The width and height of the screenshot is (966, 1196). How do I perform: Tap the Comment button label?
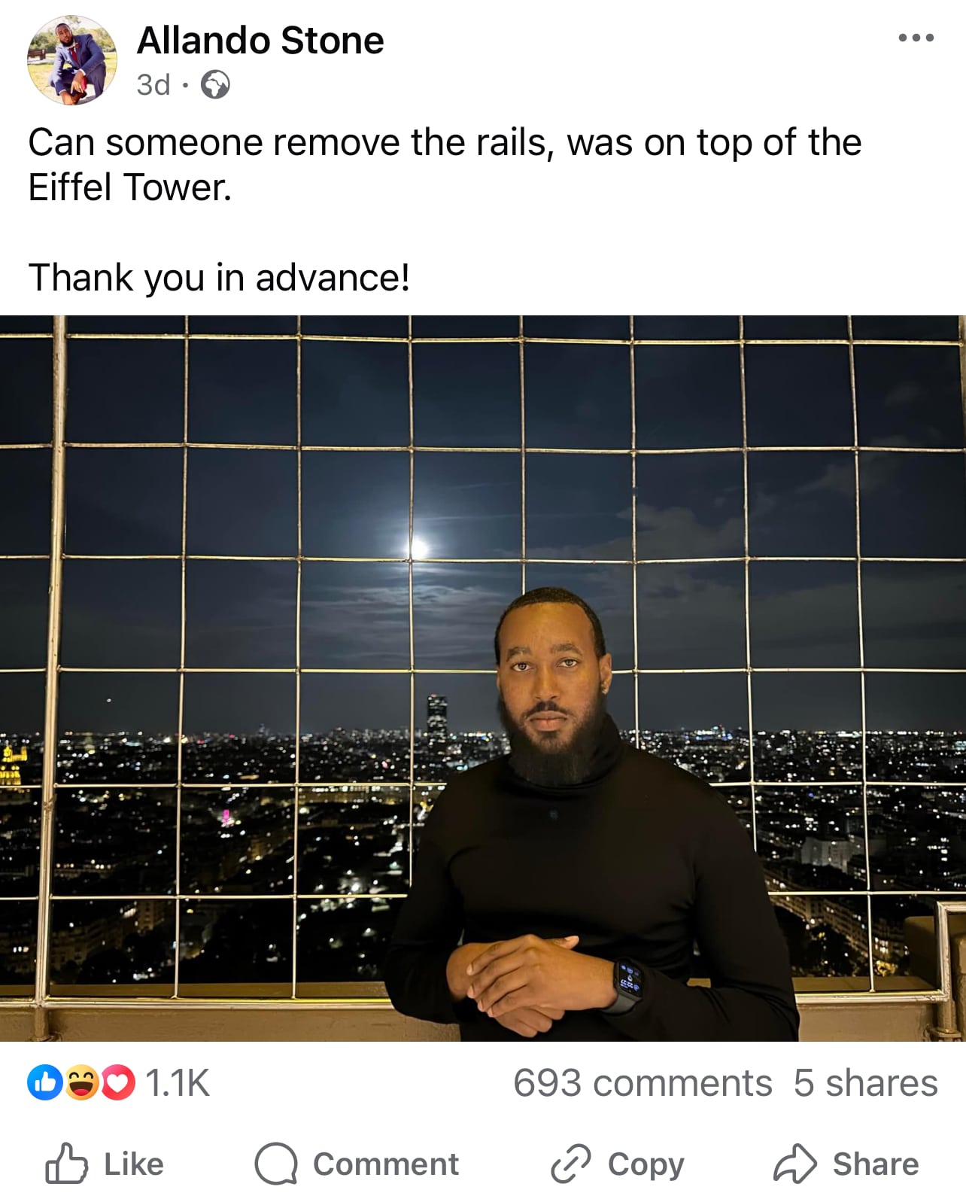[x=385, y=1164]
